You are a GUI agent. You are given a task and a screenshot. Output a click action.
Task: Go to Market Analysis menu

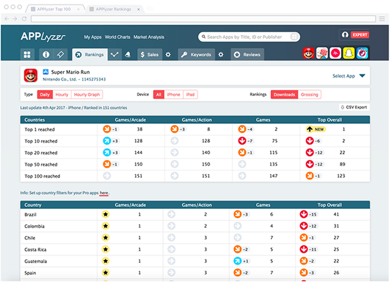[x=149, y=37]
